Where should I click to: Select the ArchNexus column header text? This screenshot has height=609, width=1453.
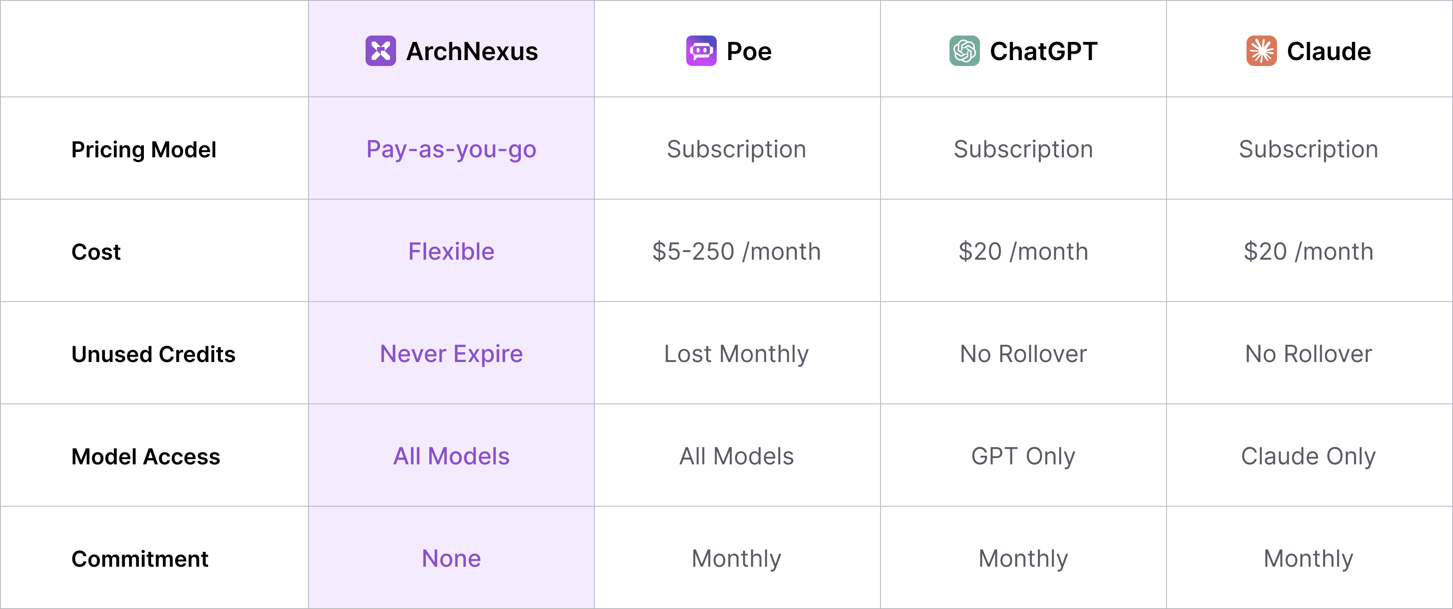coord(471,51)
